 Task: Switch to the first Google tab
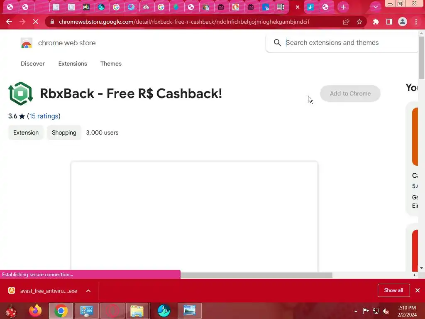coord(116,7)
